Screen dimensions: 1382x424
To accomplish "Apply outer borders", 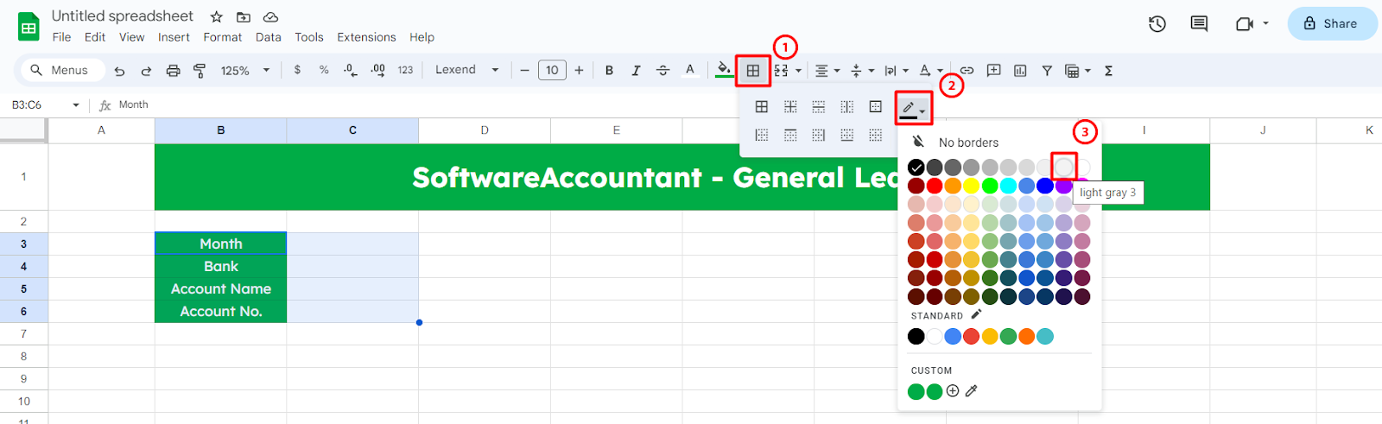I will pyautogui.click(x=876, y=107).
